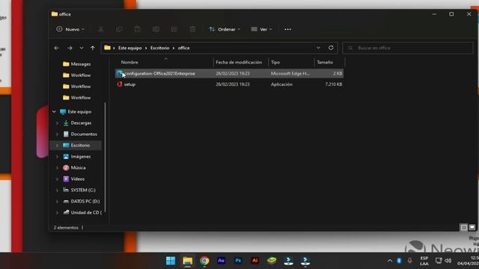Screen dimensions: 479x269
Task: Open Illustrator from the taskbar
Action: click(254, 261)
